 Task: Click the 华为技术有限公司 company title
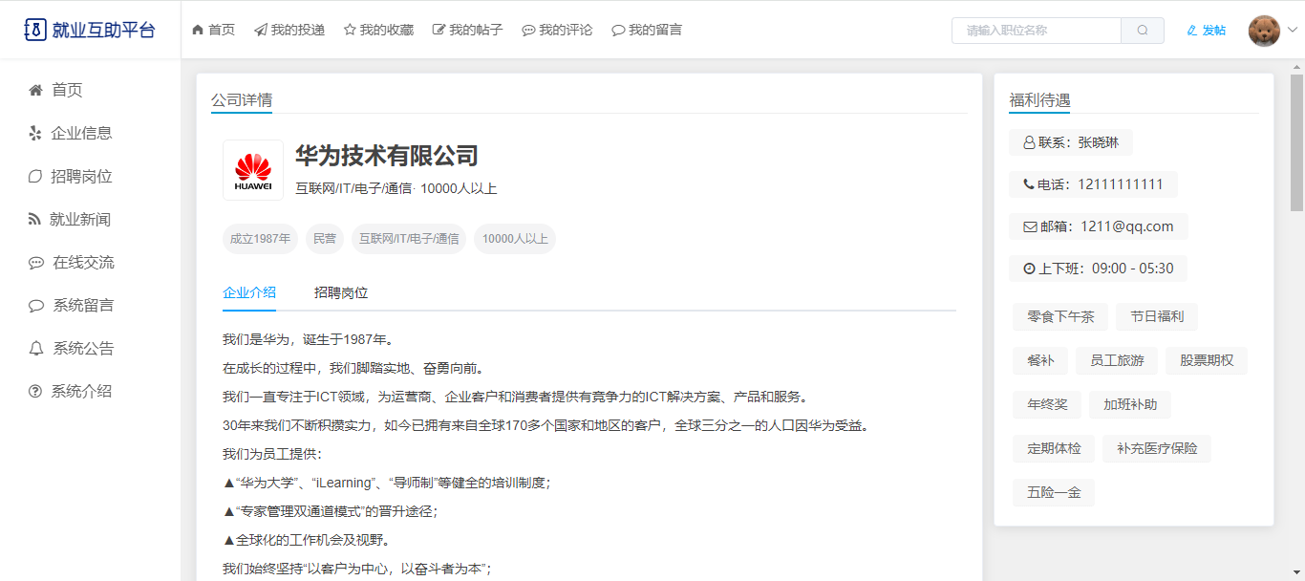(x=386, y=156)
